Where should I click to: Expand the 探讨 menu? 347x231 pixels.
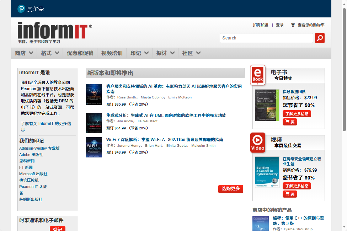pos(165,53)
